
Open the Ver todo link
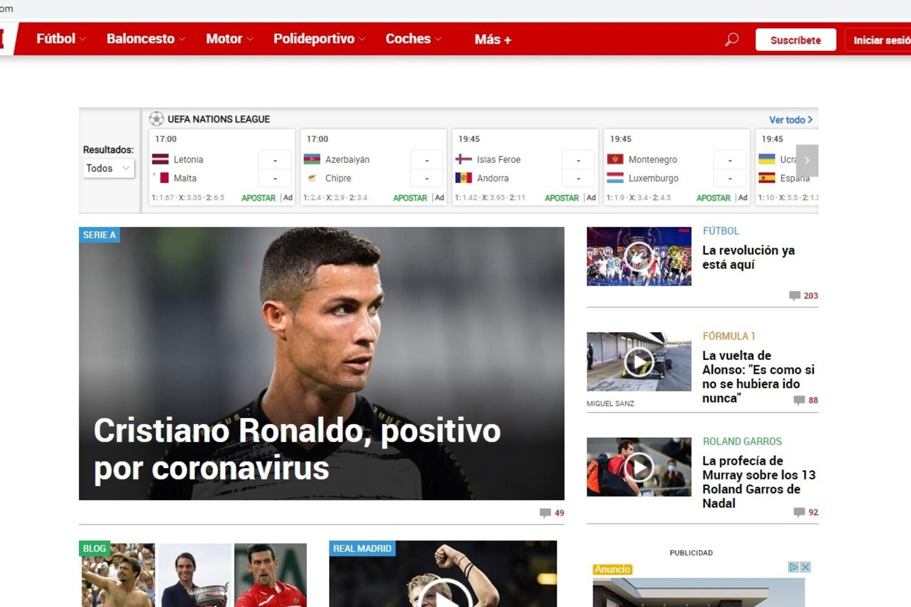pyautogui.click(x=791, y=120)
